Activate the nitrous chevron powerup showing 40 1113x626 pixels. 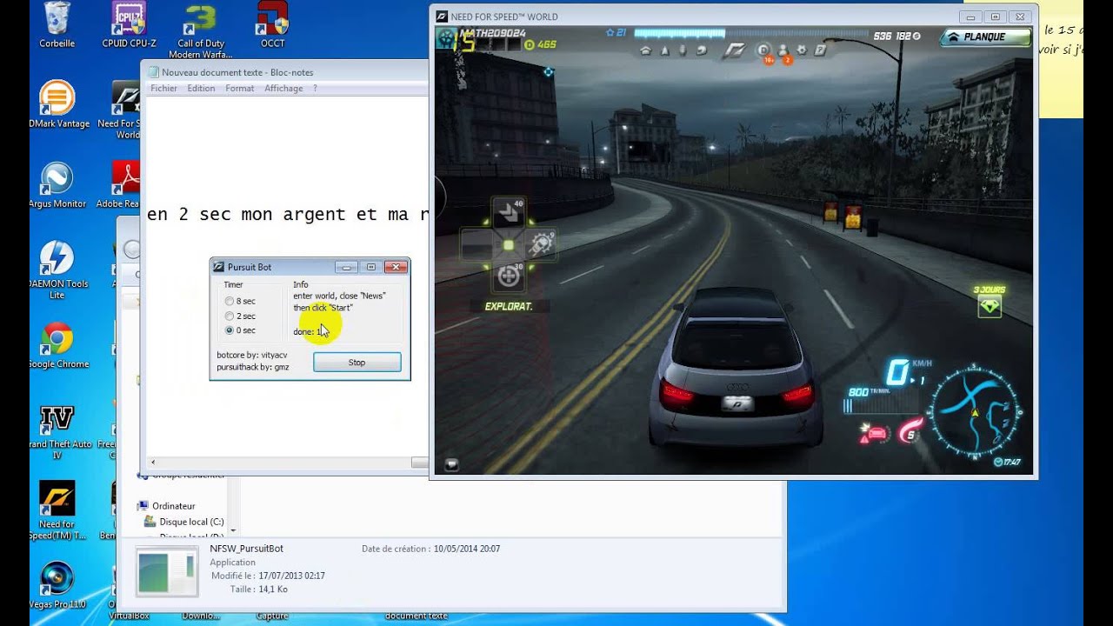508,211
